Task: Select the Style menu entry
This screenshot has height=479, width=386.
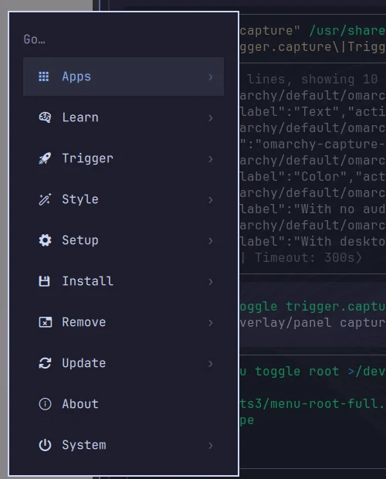Action: click(124, 199)
